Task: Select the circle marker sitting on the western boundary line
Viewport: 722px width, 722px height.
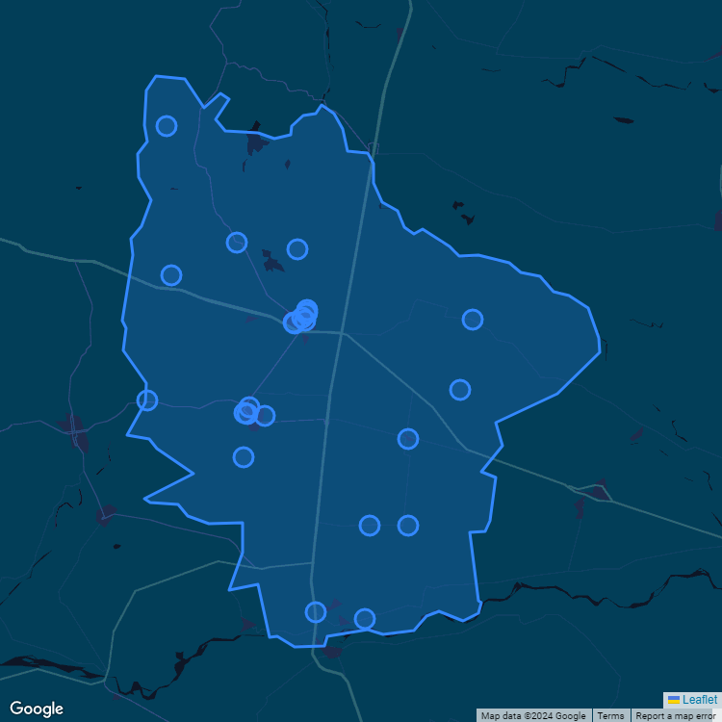Action: pos(147,400)
